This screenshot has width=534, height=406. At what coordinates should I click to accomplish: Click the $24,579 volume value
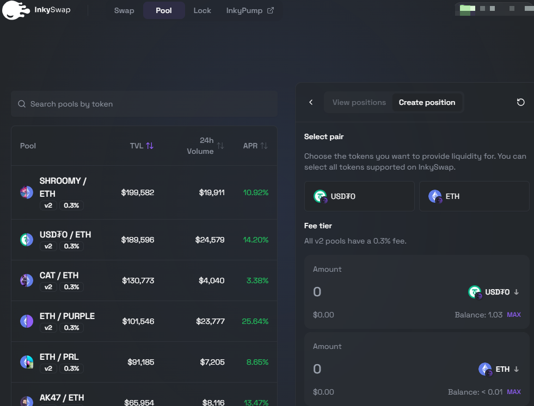tap(210, 240)
